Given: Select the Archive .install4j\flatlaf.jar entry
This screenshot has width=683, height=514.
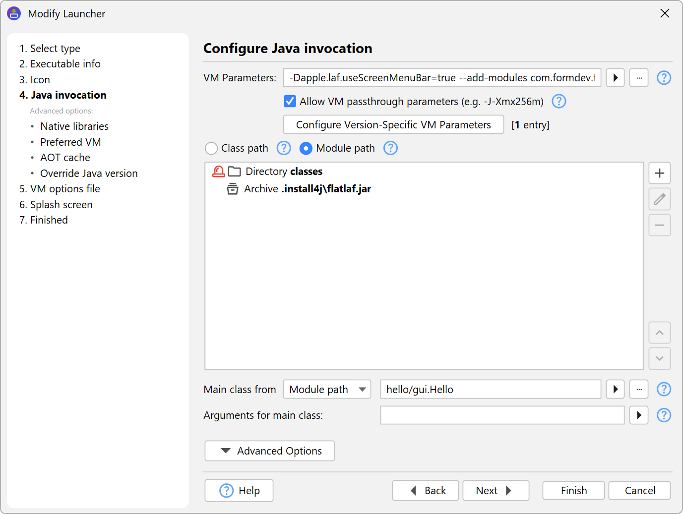Looking at the screenshot, I should [x=424, y=189].
